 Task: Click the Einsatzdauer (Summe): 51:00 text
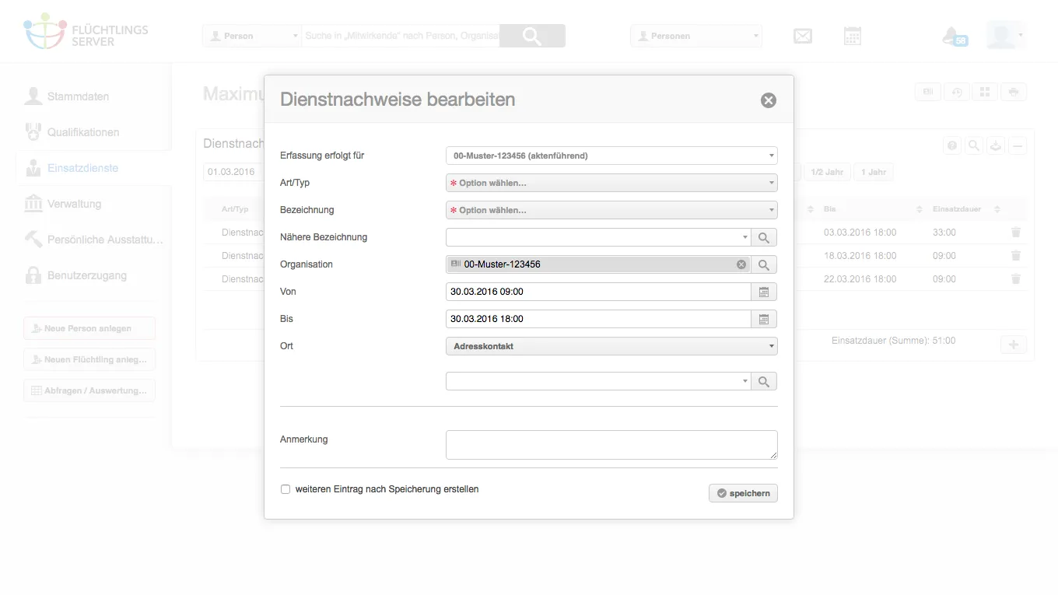tap(893, 341)
